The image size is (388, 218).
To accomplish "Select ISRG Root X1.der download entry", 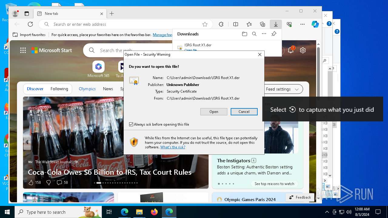I will (x=198, y=45).
